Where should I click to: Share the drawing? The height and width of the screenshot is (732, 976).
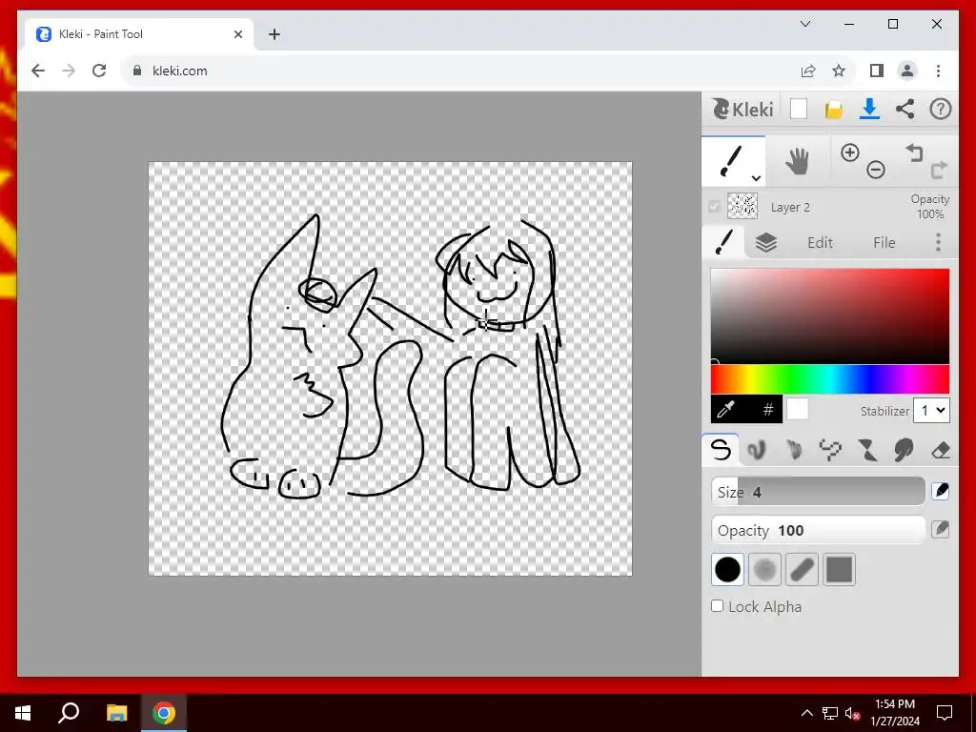coord(905,109)
